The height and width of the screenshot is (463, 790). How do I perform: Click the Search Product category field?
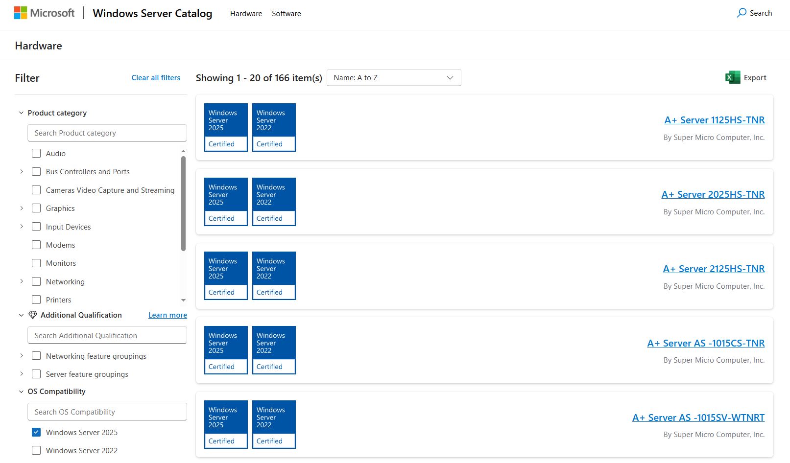107,133
